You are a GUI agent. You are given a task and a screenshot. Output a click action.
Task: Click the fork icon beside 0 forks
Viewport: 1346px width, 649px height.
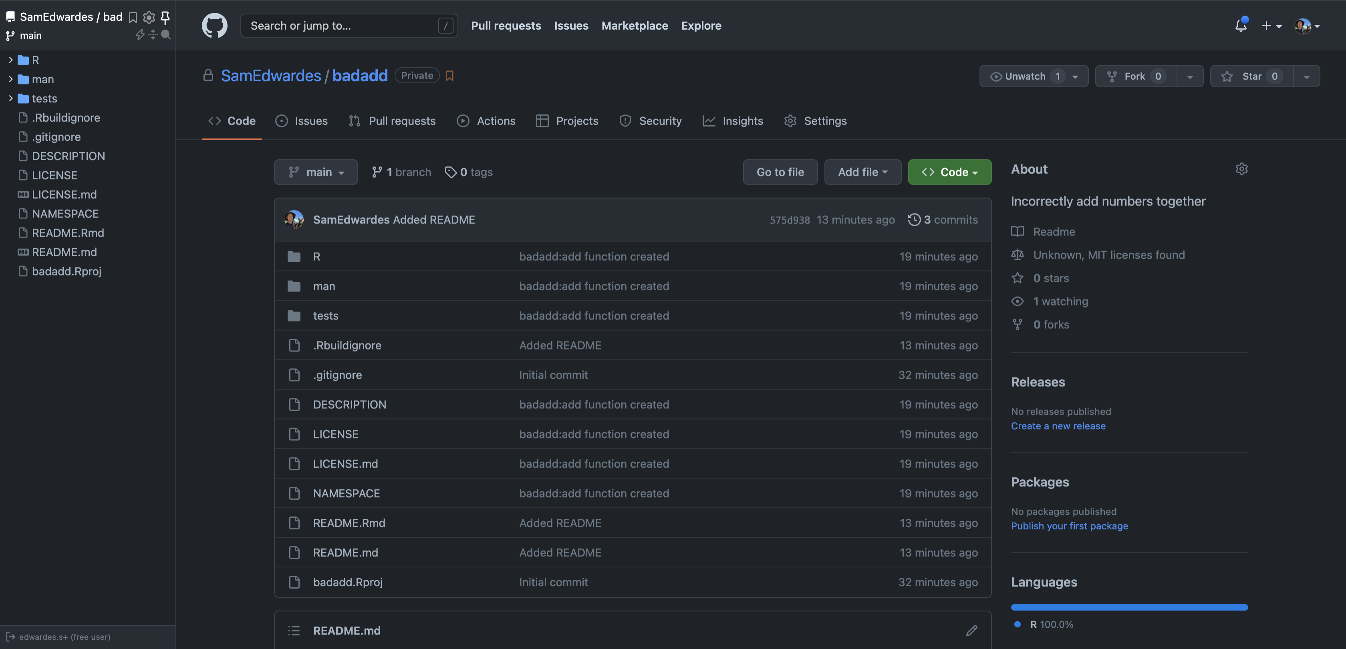1018,324
